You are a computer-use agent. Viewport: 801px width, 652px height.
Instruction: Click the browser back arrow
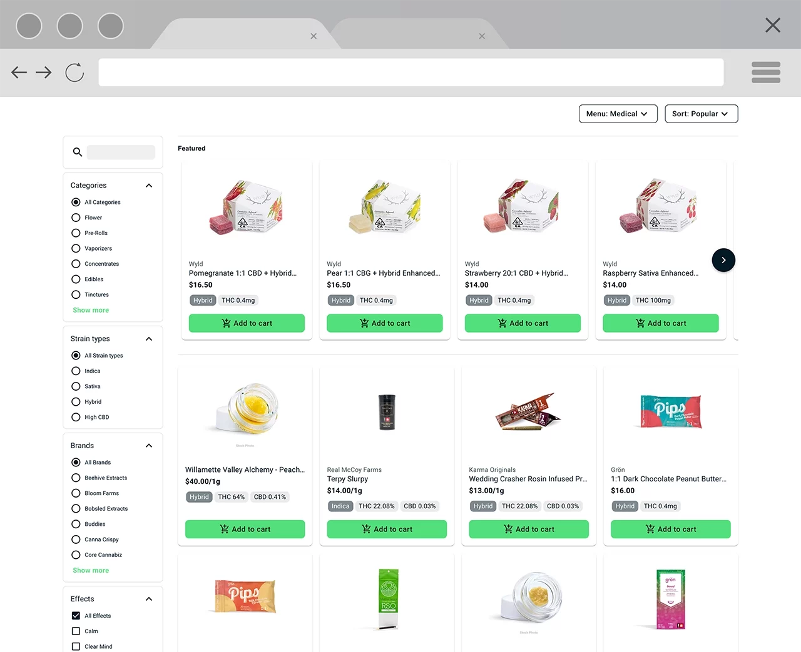(19, 73)
